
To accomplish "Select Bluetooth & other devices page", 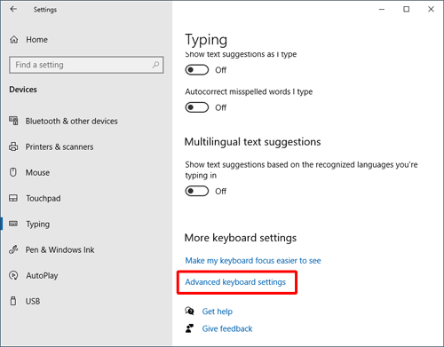I will 72,121.
